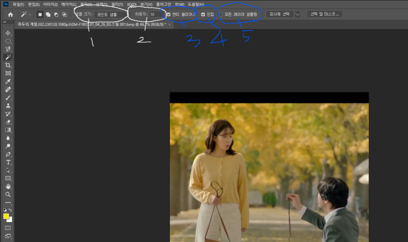Open the 보기(V) menu

(146, 5)
